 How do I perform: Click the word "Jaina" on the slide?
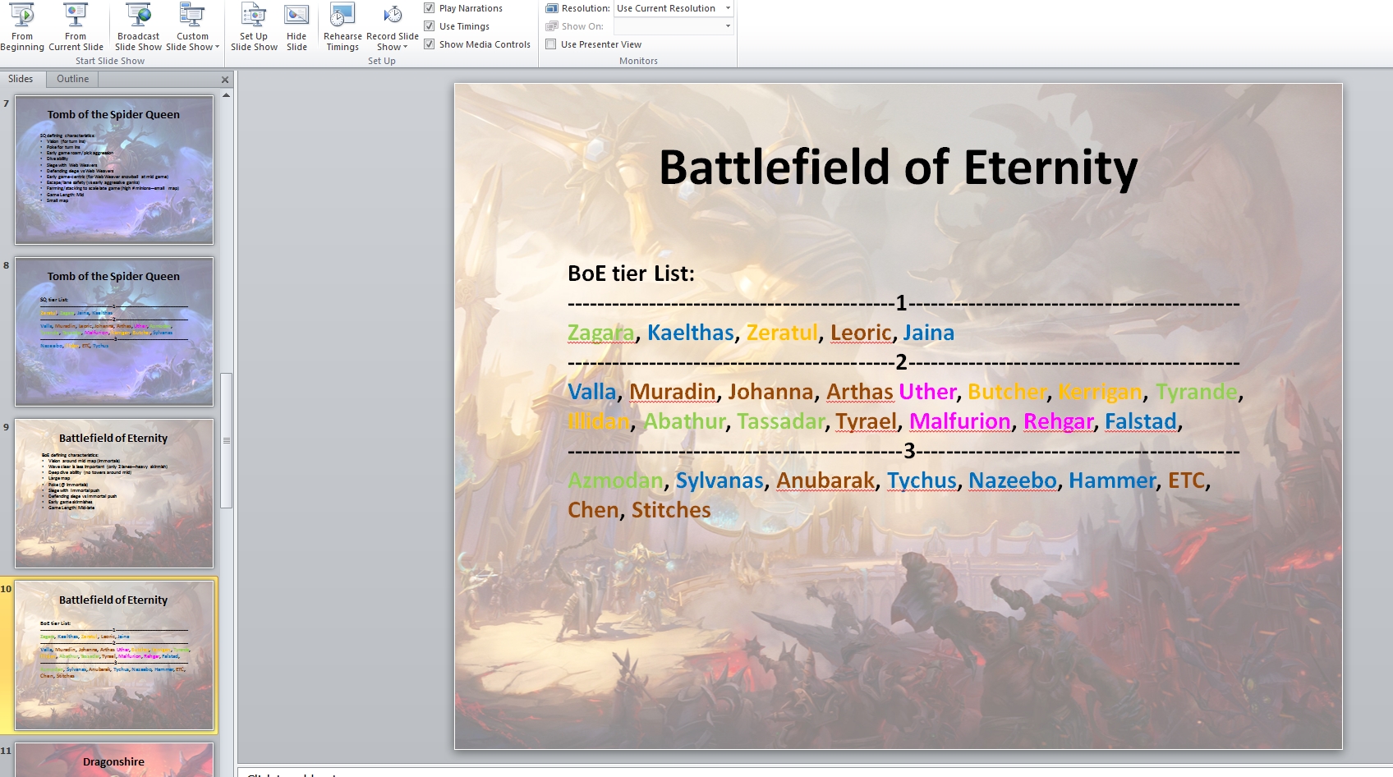click(929, 333)
